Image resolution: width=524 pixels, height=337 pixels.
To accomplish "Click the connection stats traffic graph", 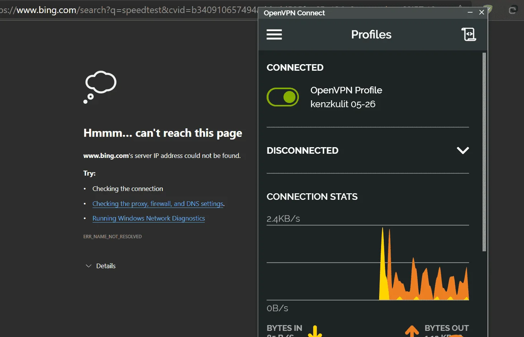I will click(x=368, y=263).
